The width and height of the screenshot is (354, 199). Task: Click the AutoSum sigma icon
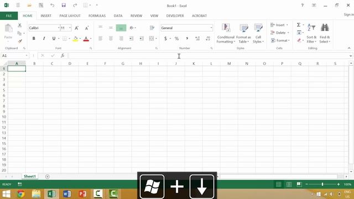pos(299,25)
